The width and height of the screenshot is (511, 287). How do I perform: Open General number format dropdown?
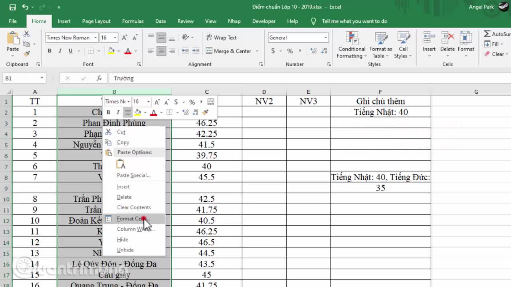pyautogui.click(x=325, y=37)
